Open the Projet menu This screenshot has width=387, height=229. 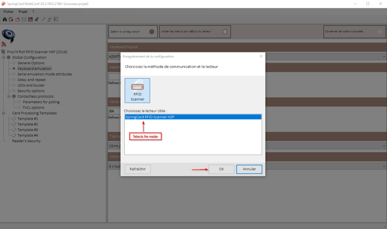click(23, 12)
